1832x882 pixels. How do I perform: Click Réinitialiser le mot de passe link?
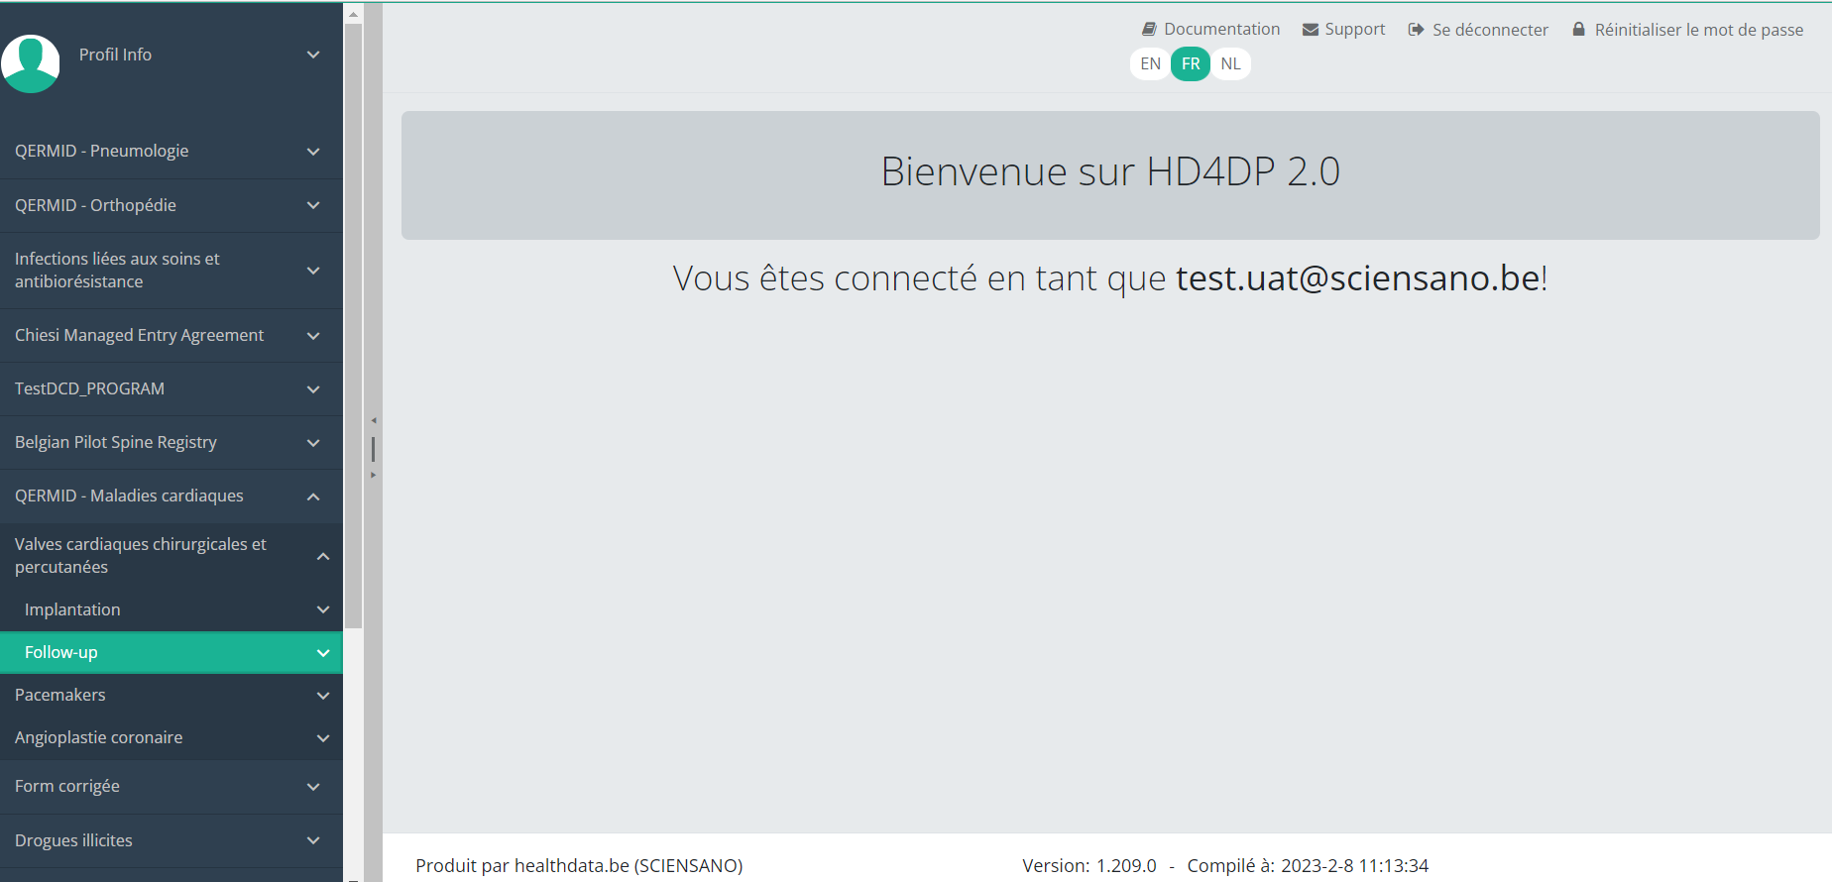[1698, 30]
